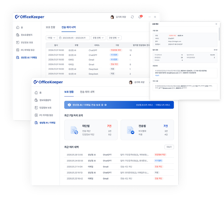Click the 탐지된 민감정보 건수 column header

[x=141, y=45]
